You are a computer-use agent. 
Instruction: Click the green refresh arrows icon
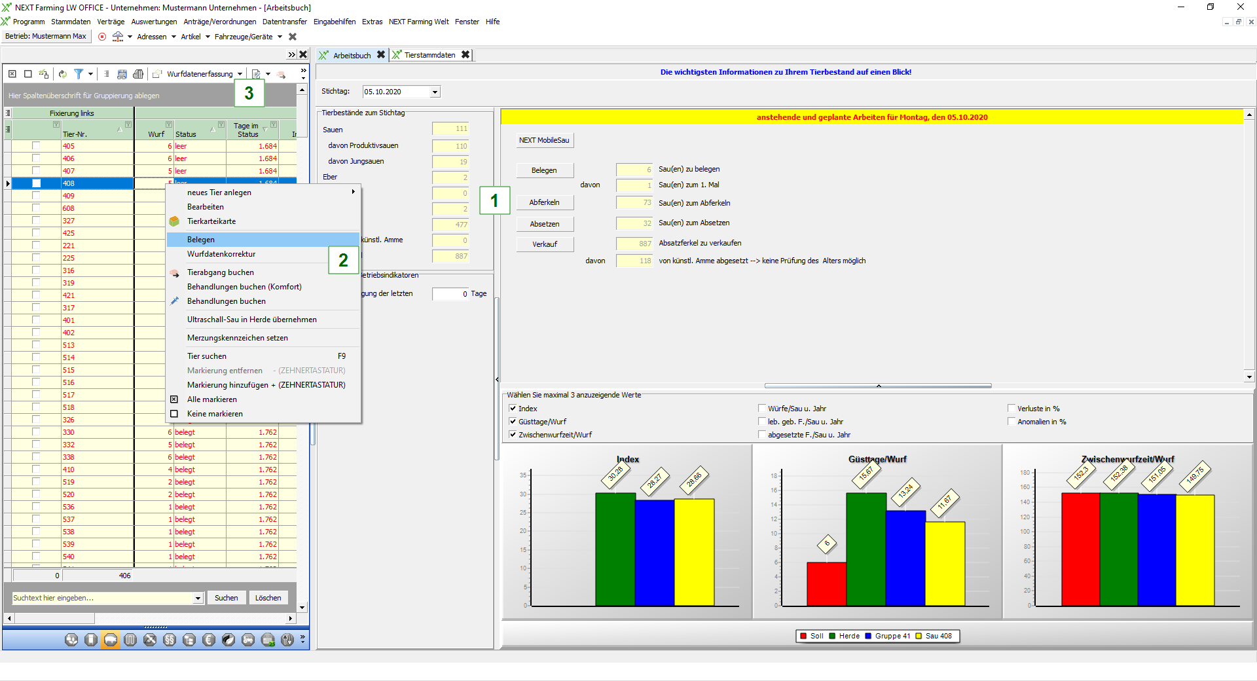pyautogui.click(x=63, y=74)
